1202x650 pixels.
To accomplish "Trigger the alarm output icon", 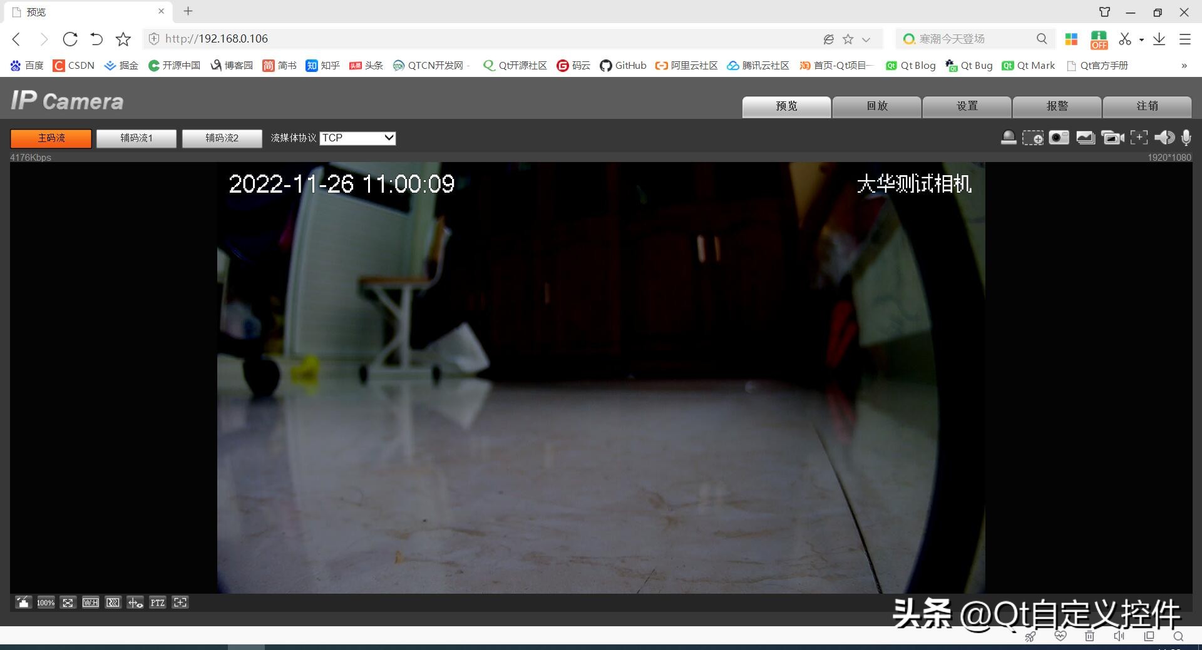I will 1009,138.
